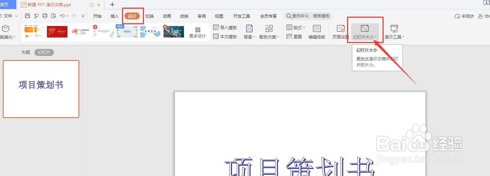
Task: Switch to the 放映 ribbon tab
Action: (184, 16)
